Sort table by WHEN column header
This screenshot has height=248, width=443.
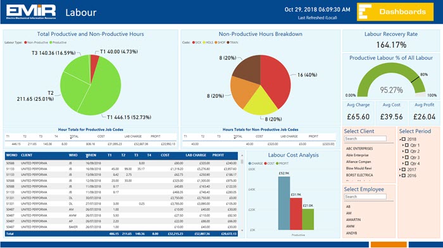coord(91,155)
